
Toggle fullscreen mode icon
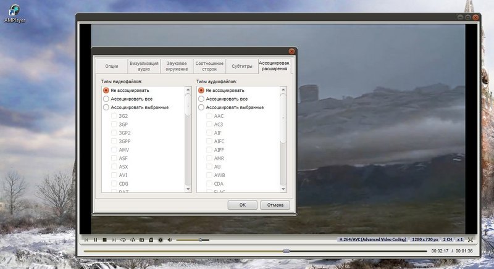pyautogui.click(x=471, y=240)
